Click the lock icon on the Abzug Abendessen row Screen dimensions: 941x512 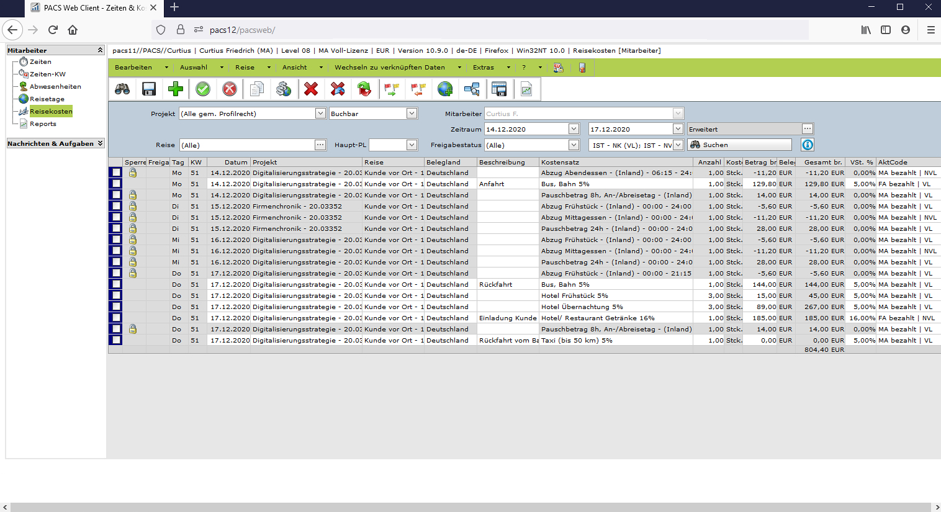click(x=133, y=173)
